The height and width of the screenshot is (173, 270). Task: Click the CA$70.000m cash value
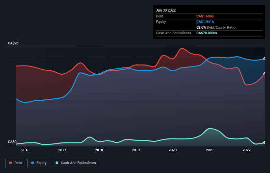pos(207,33)
